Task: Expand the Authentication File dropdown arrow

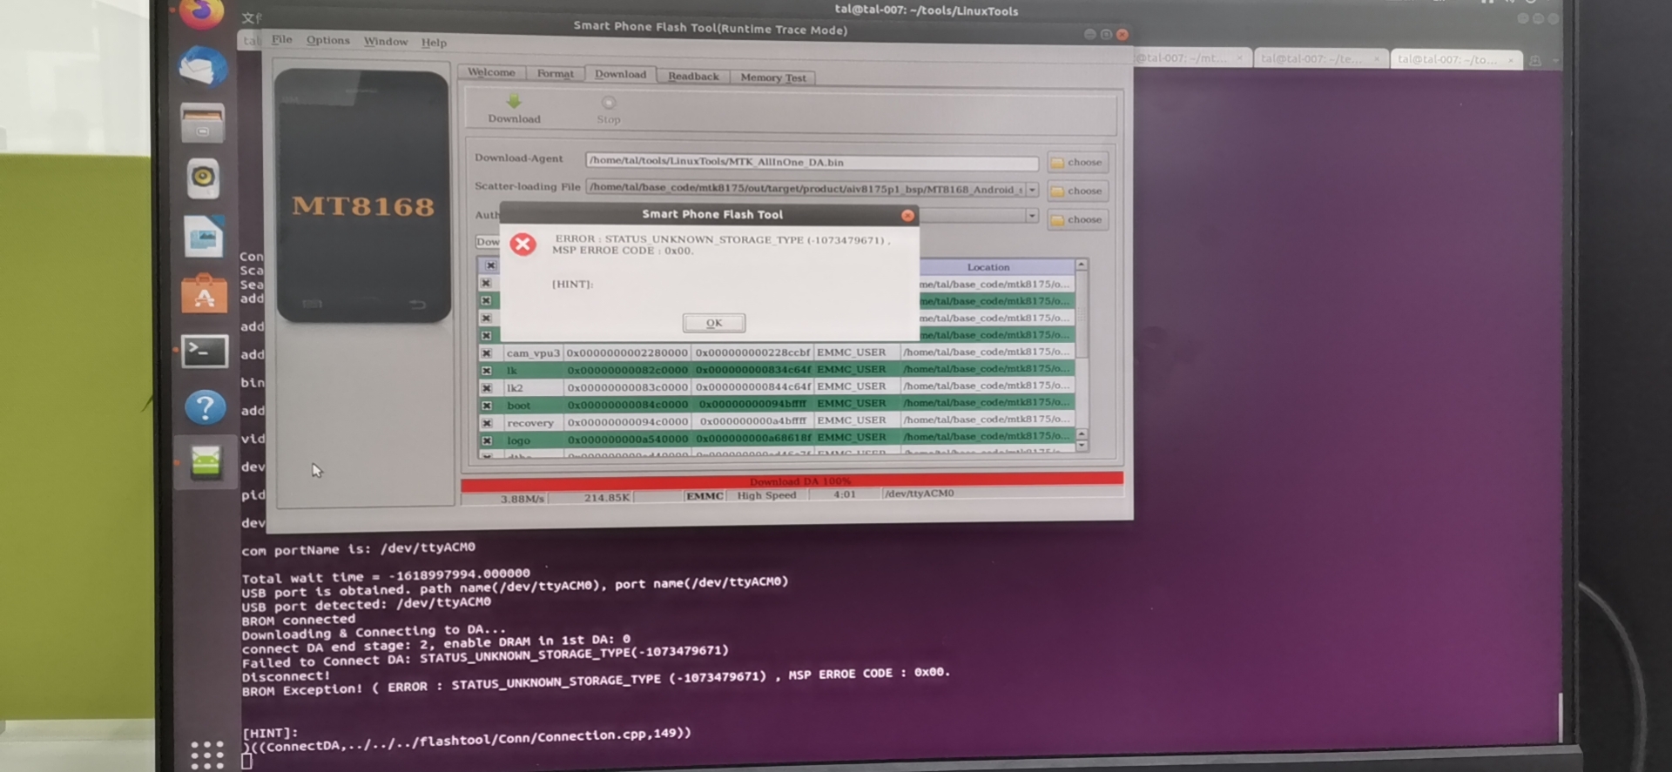Action: point(1032,215)
